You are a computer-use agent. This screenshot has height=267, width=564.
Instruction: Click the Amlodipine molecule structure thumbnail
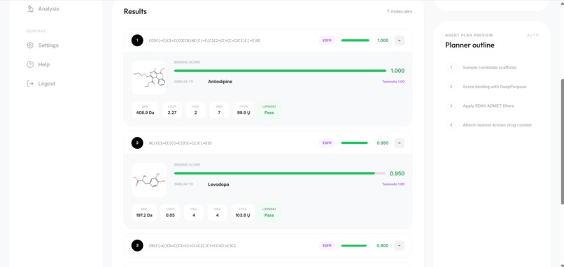(149, 78)
